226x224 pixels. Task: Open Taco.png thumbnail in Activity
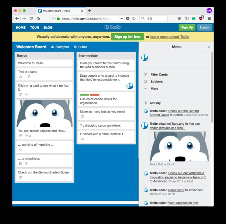179,146
